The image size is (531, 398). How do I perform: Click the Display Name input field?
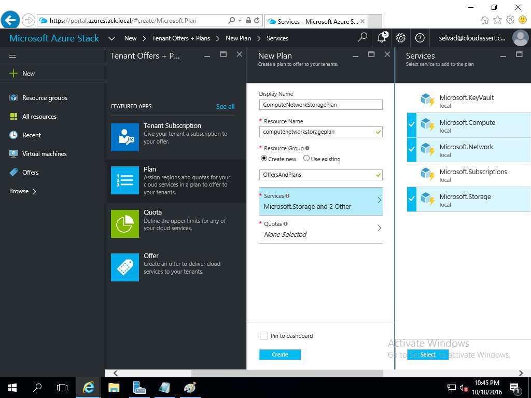[x=320, y=105]
